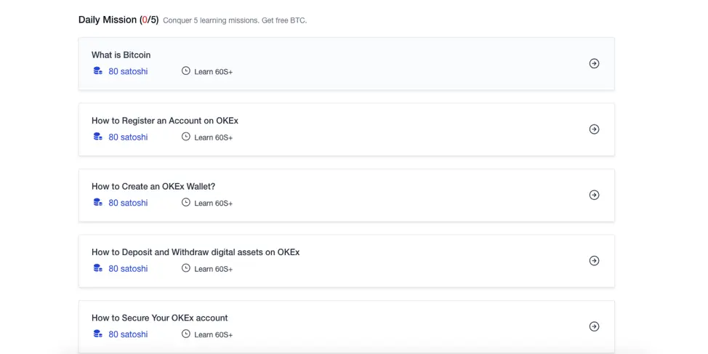
Task: Select How to Create an OKEx Wallet?
Action: pos(153,187)
